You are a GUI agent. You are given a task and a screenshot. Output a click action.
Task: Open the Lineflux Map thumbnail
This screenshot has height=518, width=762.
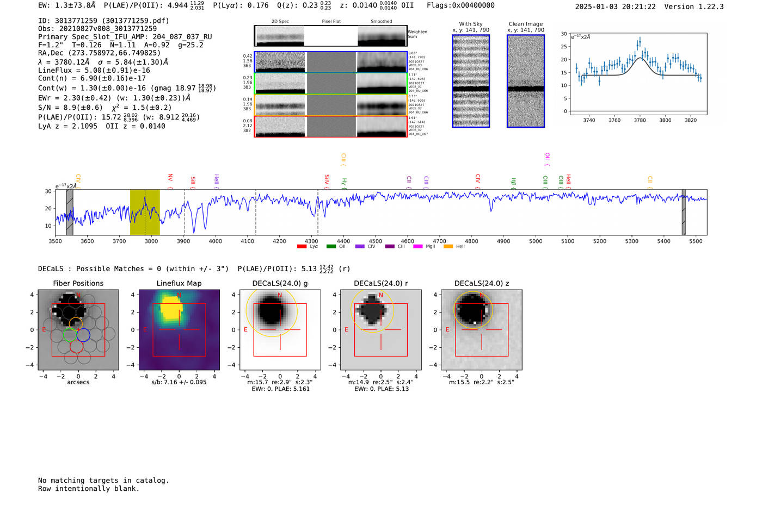(179, 329)
